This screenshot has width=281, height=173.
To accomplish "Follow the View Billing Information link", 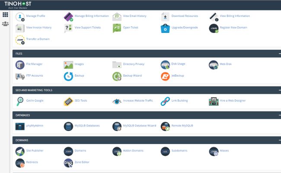I will pos(235,16).
